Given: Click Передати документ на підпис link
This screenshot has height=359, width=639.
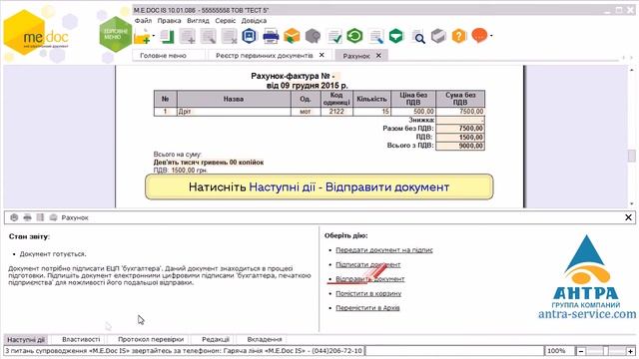Looking at the screenshot, I should pos(383,250).
